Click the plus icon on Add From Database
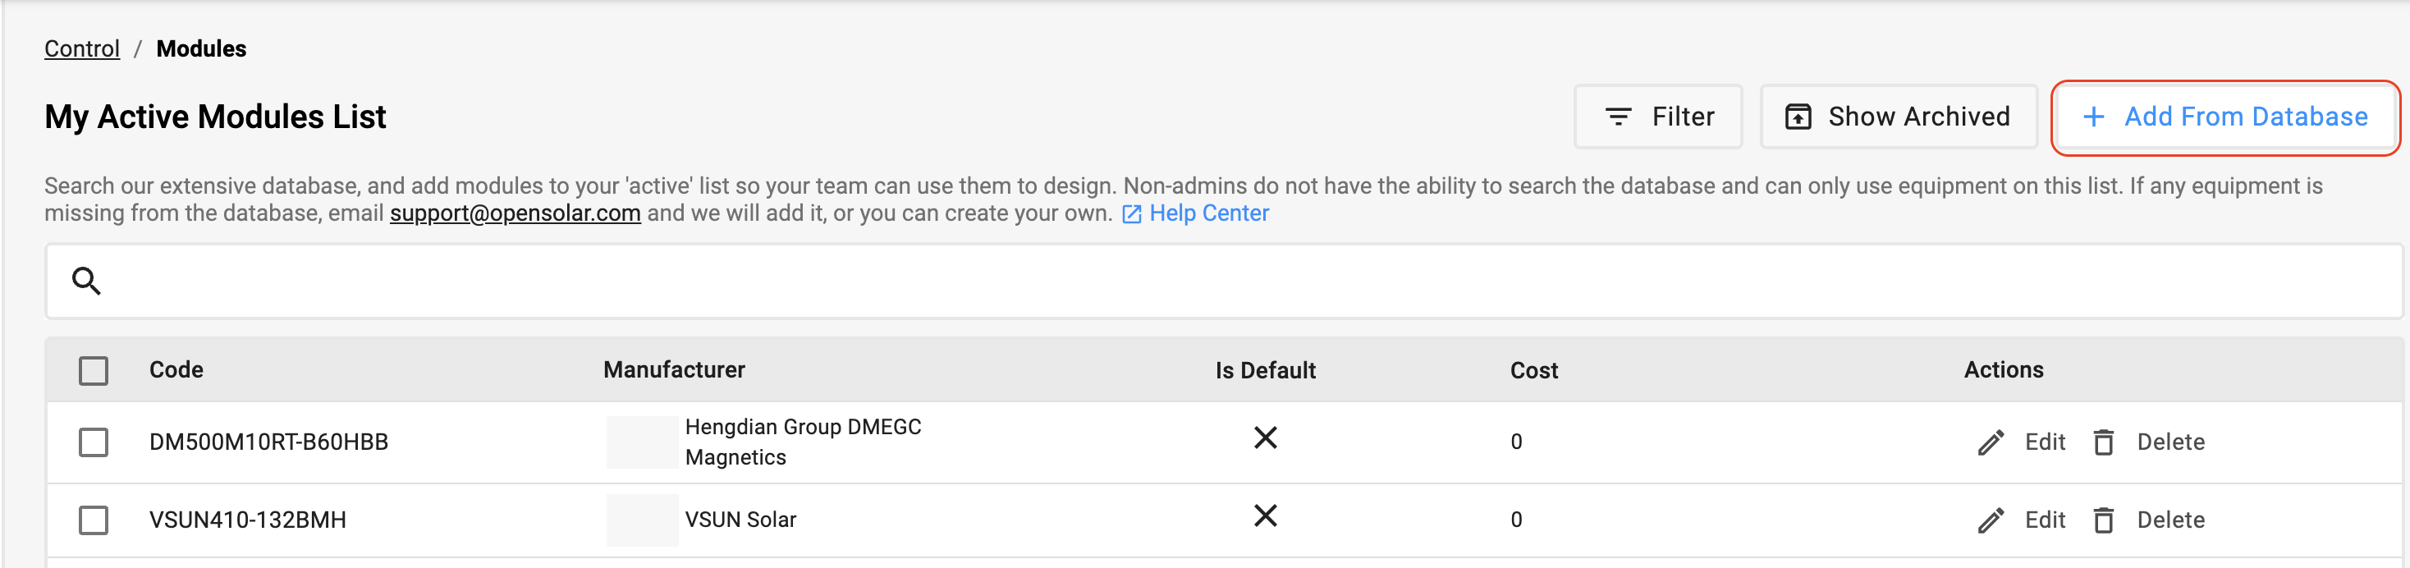This screenshot has width=2410, height=568. click(2094, 117)
